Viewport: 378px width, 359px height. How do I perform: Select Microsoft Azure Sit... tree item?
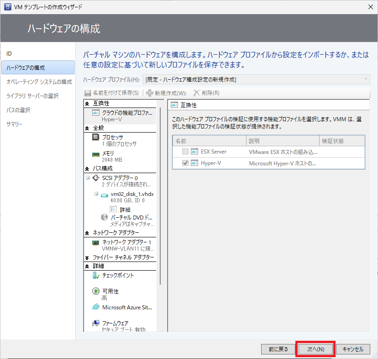120,307
